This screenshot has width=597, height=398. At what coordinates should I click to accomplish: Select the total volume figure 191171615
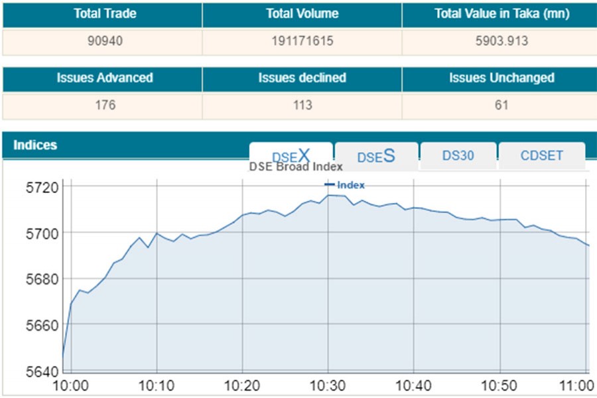tap(302, 41)
